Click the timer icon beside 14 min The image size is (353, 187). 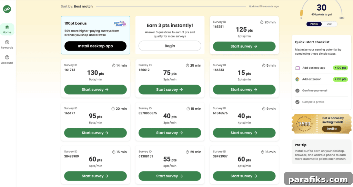(114, 65)
